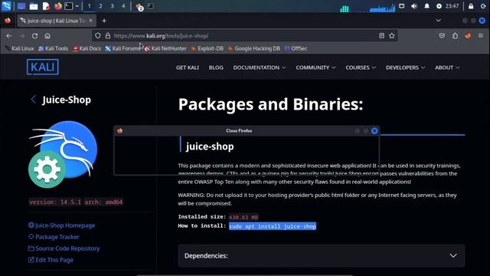Open the Exploit-DB bookmark
The width and height of the screenshot is (490, 276).
coord(207,48)
